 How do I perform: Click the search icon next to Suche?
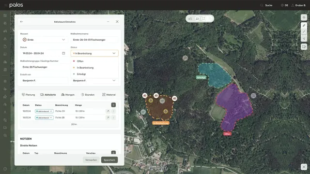262,5
